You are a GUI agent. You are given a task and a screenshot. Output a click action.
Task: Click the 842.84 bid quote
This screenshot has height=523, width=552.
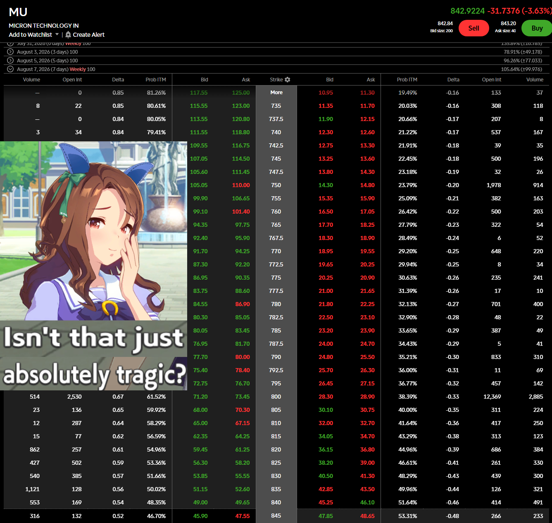(x=445, y=24)
